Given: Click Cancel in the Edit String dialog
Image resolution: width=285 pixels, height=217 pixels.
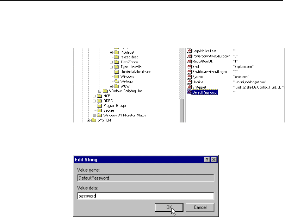Looking at the screenshot, I should [x=200, y=207].
